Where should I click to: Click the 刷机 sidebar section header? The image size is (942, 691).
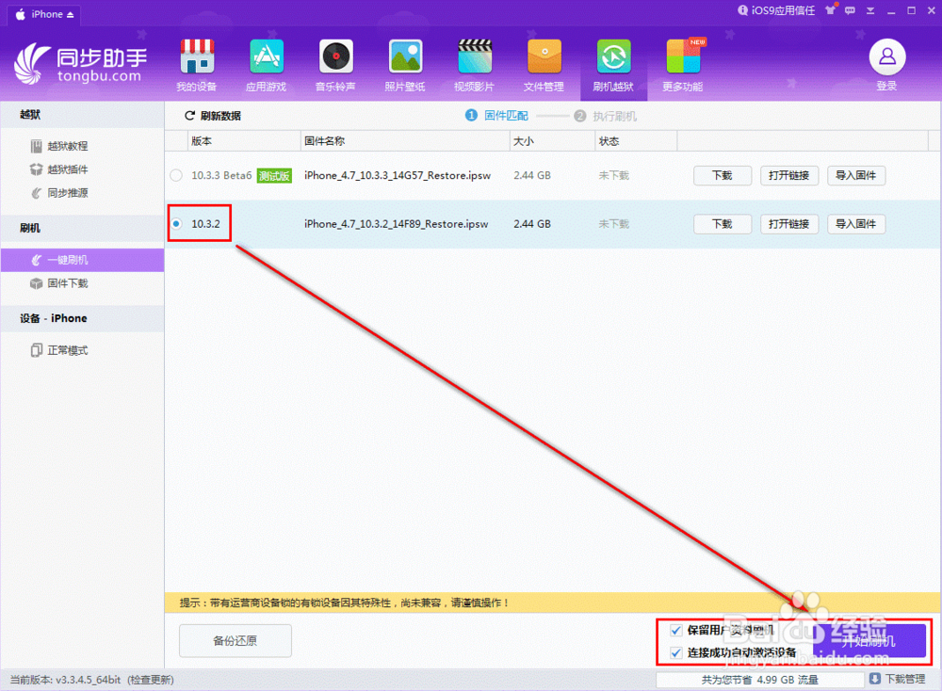[82, 228]
